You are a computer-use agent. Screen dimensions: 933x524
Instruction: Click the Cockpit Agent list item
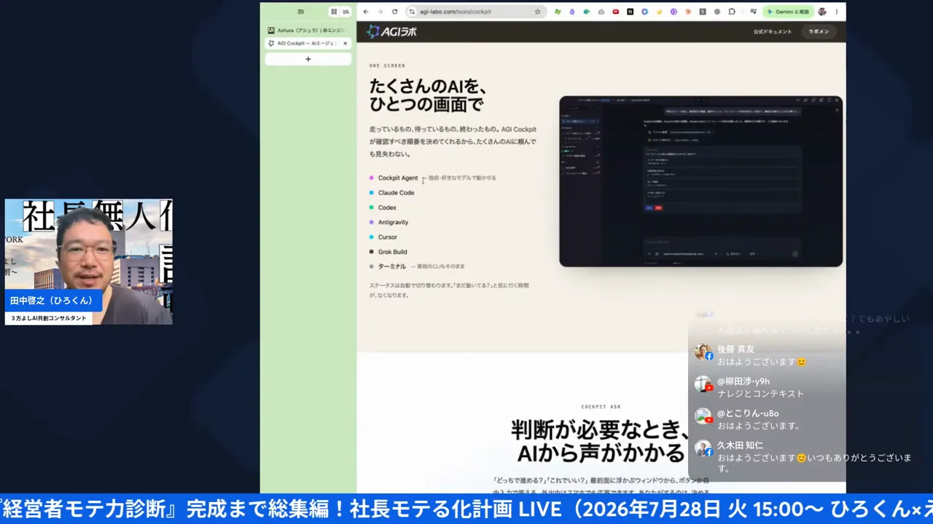coord(398,178)
